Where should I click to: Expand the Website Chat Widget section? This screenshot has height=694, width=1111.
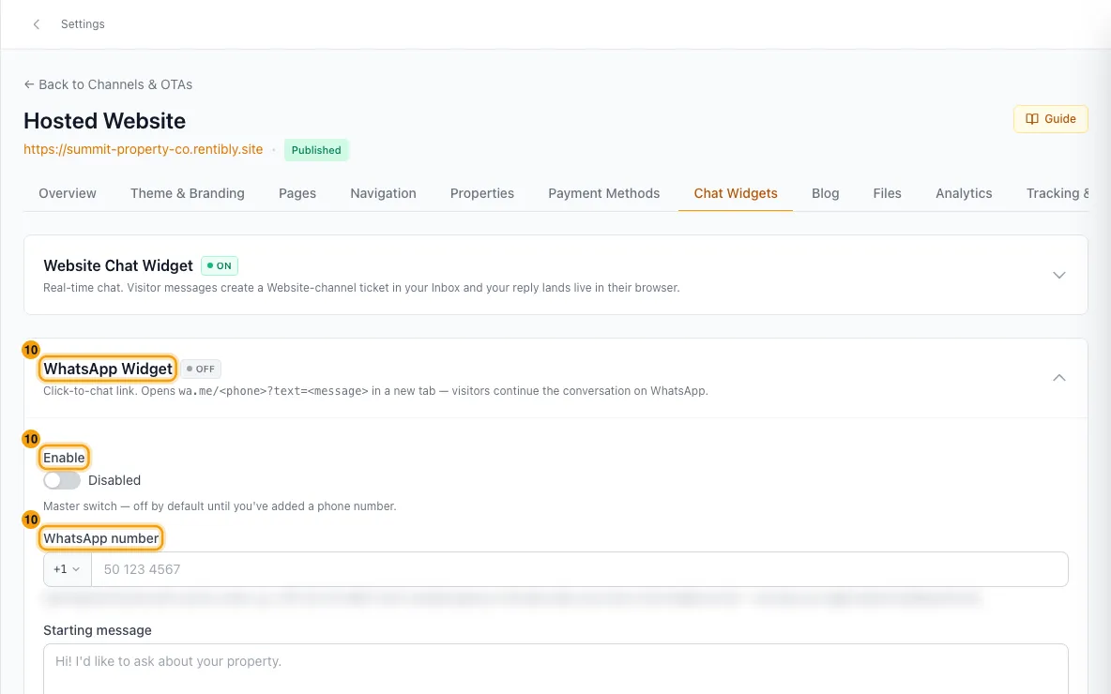1058,275
